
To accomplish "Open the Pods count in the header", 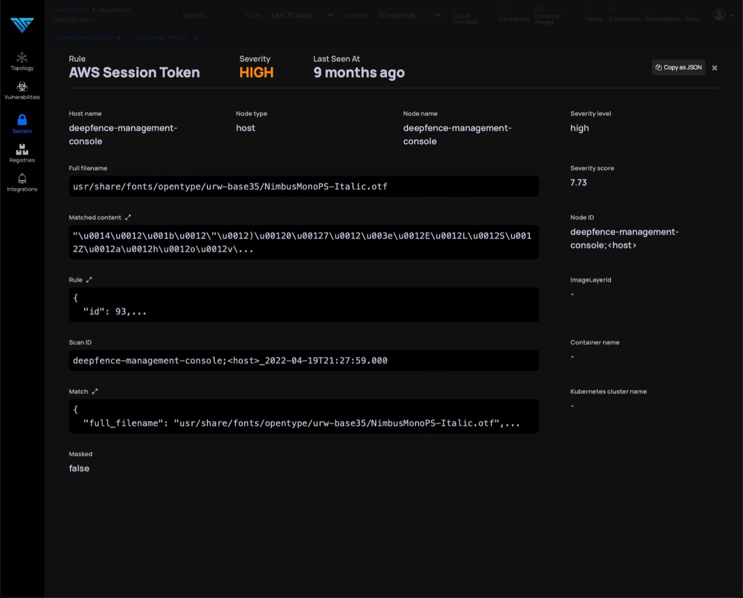I will 692,14.
